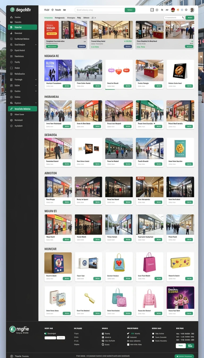This screenshot has width=204, height=358.
Task: Select the green active tab below the top bar
Action: point(49,18)
